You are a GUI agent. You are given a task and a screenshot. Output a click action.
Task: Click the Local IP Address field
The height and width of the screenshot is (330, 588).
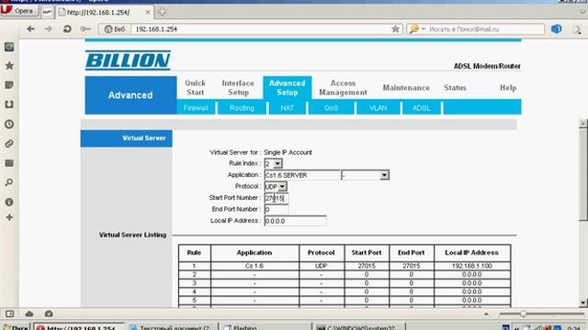(295, 221)
